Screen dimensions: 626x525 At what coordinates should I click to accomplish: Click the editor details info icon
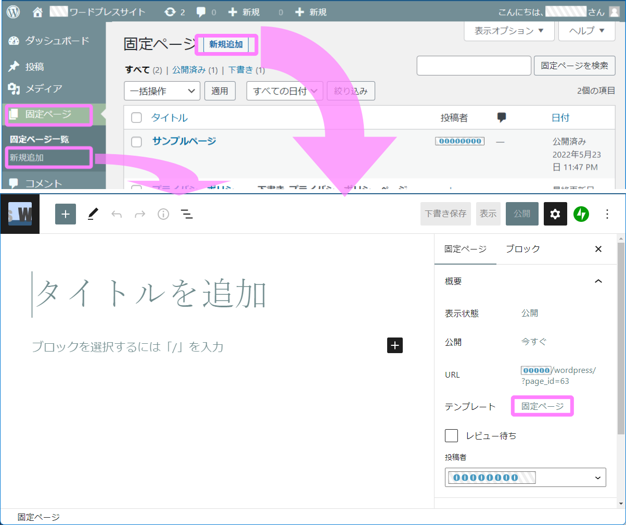162,214
